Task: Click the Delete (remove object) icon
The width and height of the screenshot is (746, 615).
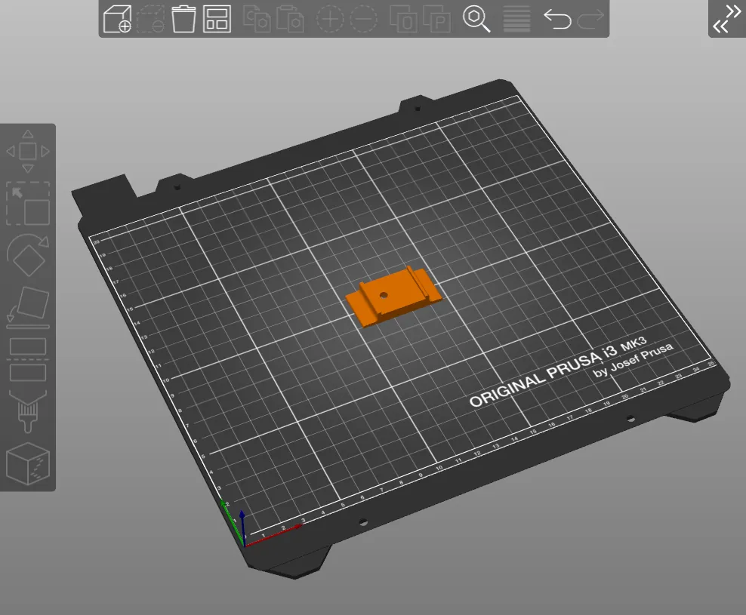Action: click(151, 19)
